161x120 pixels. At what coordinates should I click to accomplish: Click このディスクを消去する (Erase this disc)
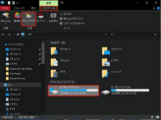coord(72,23)
